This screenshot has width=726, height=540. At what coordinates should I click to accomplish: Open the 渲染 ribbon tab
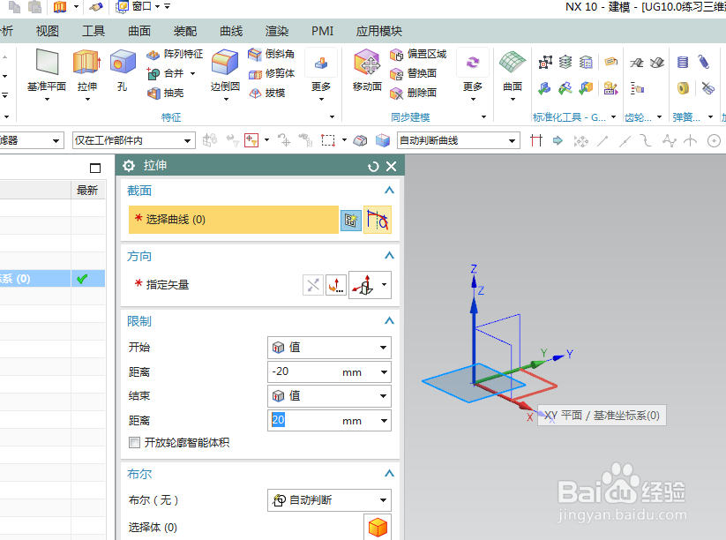276,31
